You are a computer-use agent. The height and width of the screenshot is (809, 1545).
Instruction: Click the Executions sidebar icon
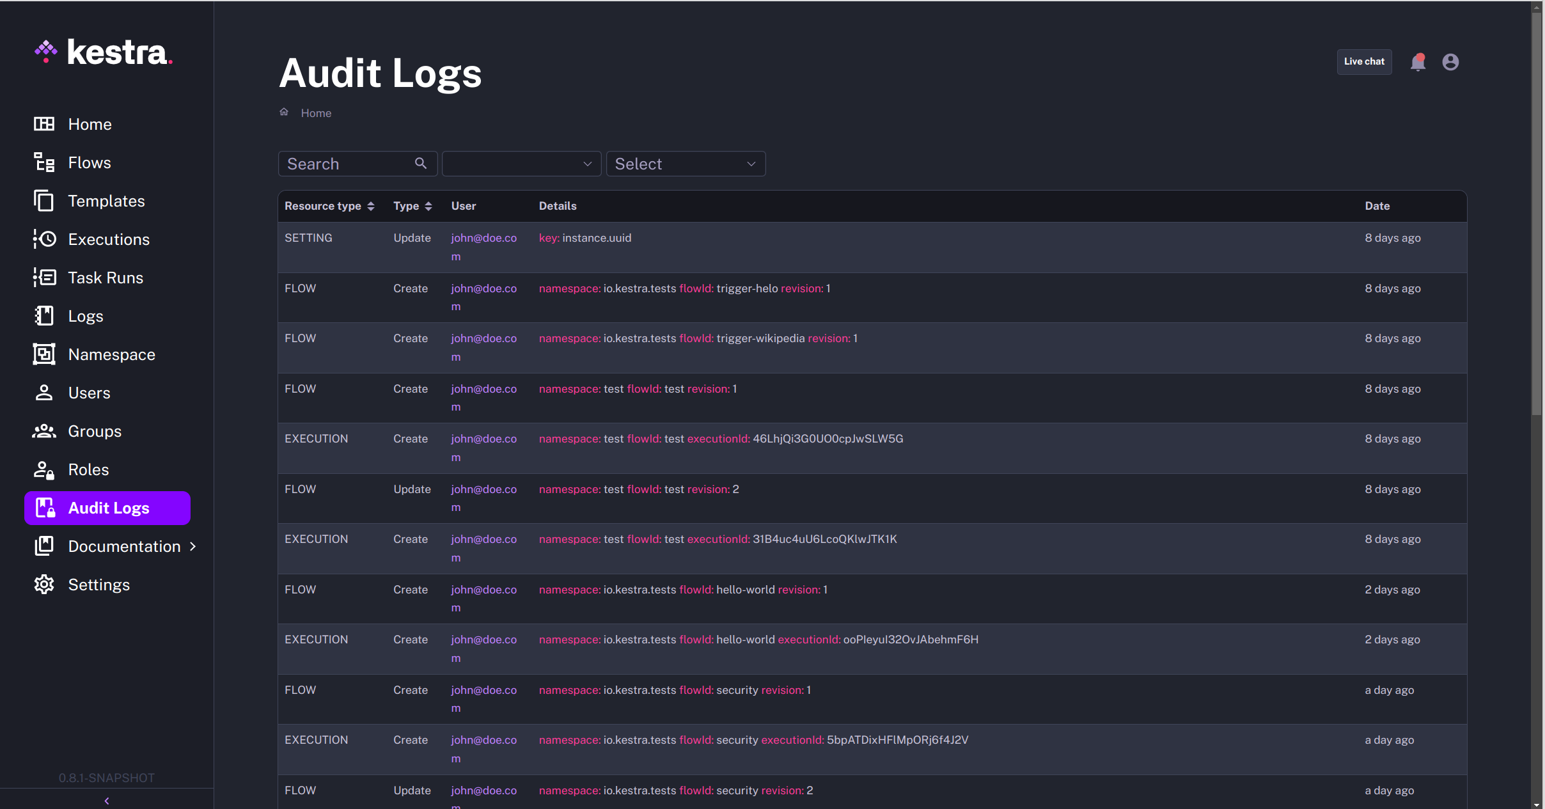(x=44, y=239)
